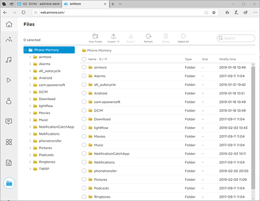Expand the Music tree folder

coord(30,120)
